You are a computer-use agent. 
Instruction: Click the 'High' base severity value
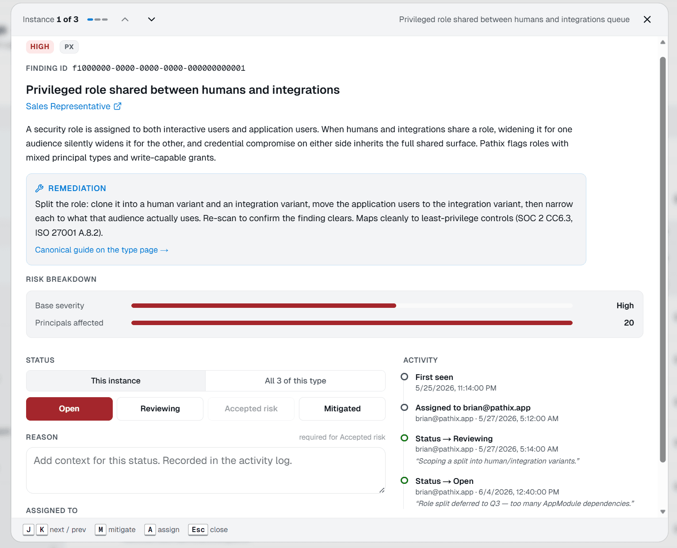point(625,306)
